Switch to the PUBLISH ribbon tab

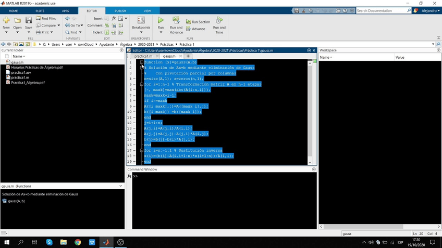click(120, 10)
